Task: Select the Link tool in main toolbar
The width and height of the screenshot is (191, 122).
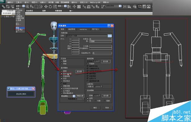Action: pos(3,7)
